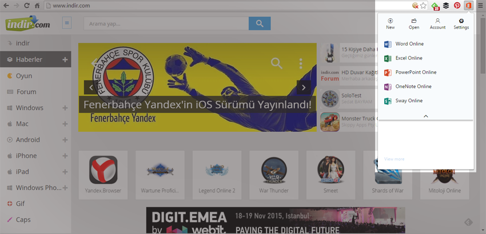This screenshot has width=486, height=234.
Task: Open the Gif category
Action: pyautogui.click(x=35, y=204)
